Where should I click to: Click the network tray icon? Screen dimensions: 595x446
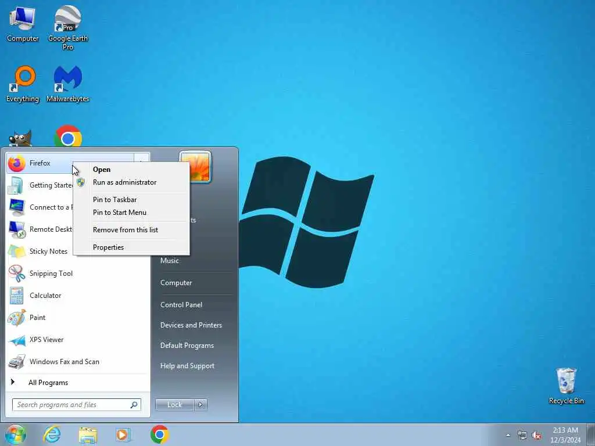tap(522, 436)
